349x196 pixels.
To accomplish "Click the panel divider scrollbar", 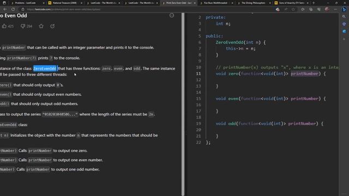I will point(183,105).
